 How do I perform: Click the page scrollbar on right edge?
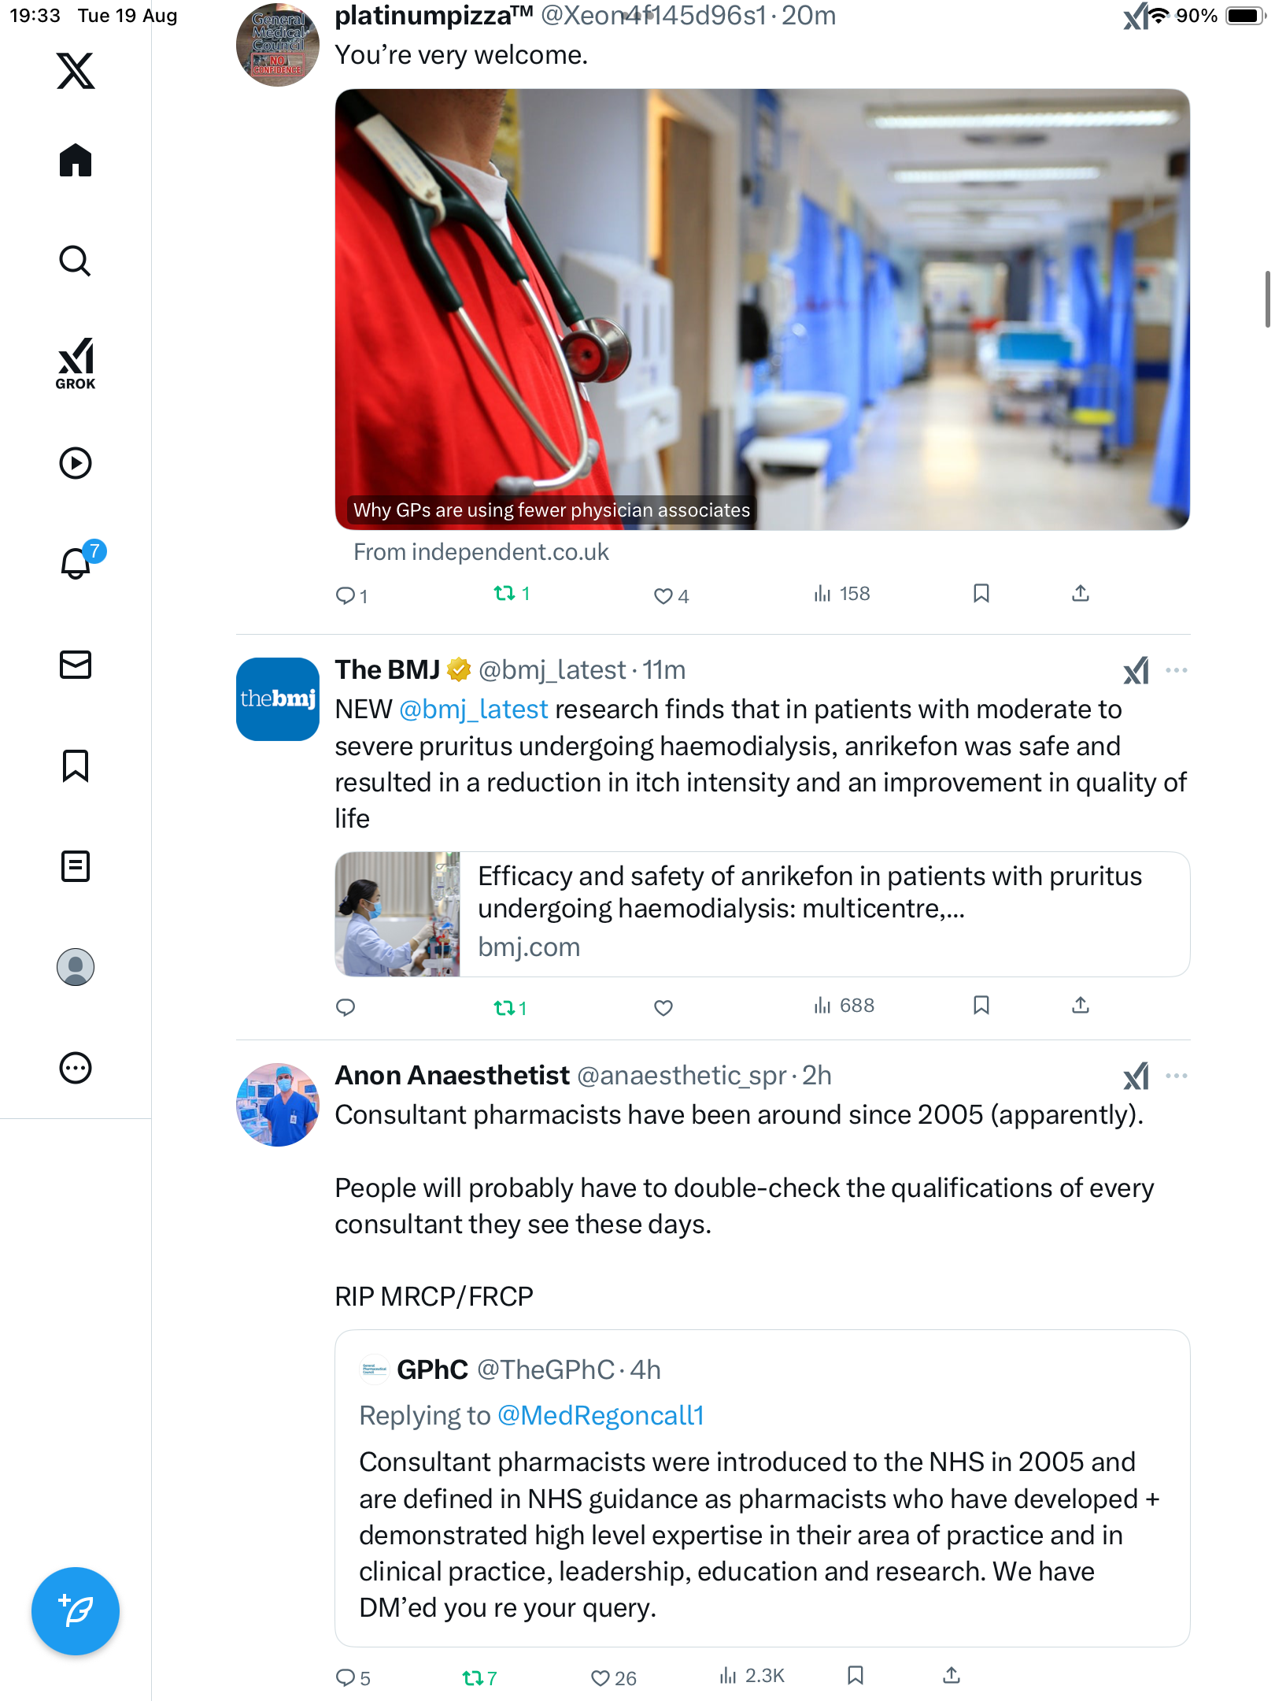tap(1266, 298)
